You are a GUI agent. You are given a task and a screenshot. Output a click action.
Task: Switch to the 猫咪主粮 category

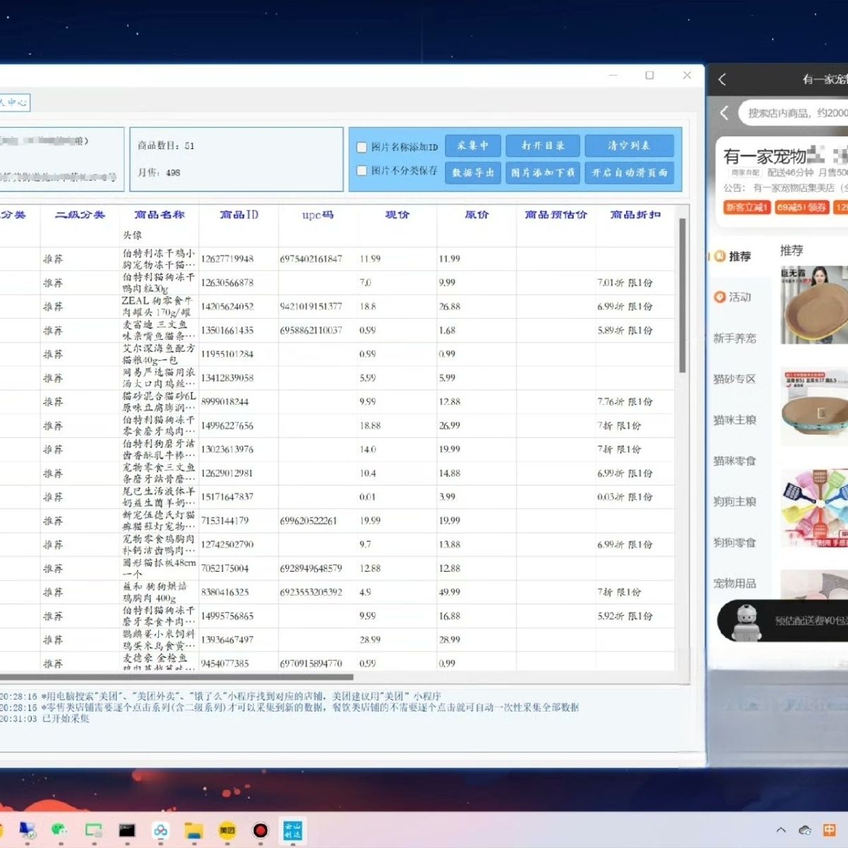(735, 420)
